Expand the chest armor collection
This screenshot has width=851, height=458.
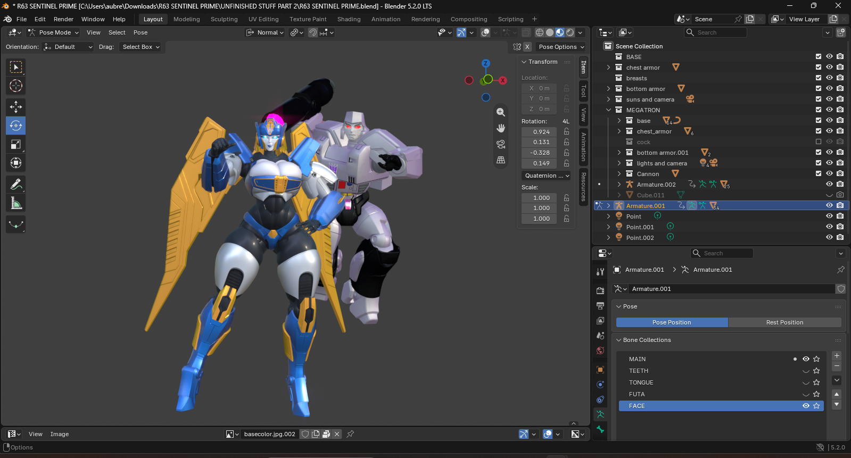(608, 68)
